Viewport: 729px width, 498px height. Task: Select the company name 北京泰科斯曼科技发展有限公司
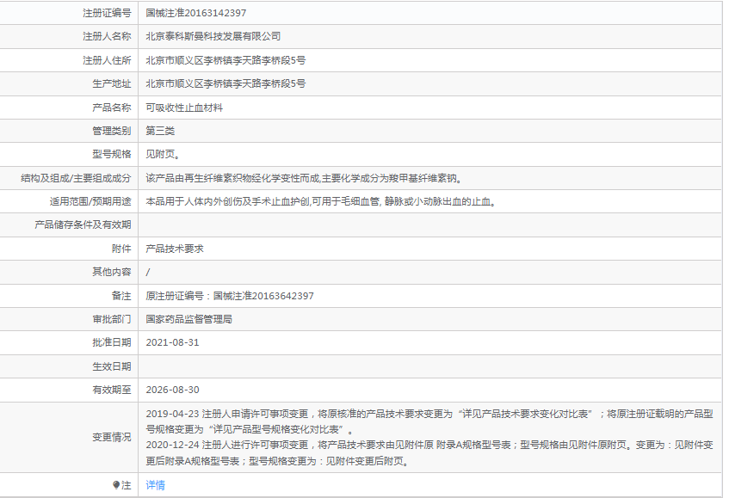(213, 36)
